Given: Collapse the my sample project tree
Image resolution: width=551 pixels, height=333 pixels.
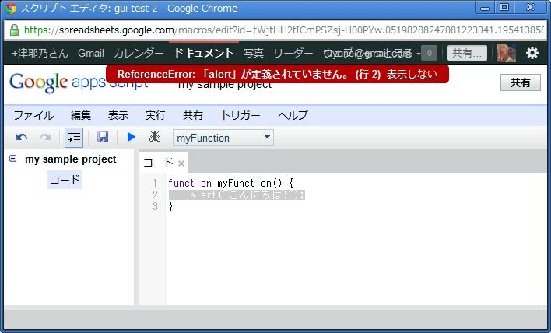Looking at the screenshot, I should (x=13, y=159).
